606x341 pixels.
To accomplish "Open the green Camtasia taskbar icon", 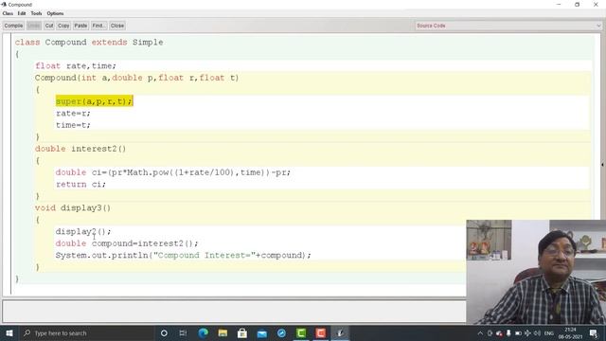I will [x=301, y=332].
